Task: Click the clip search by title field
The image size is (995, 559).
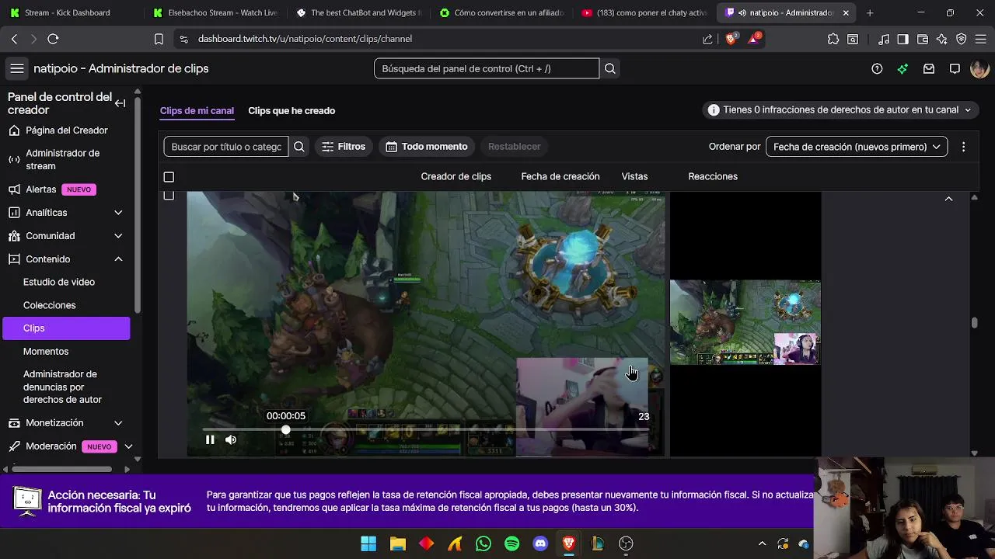Action: point(226,146)
